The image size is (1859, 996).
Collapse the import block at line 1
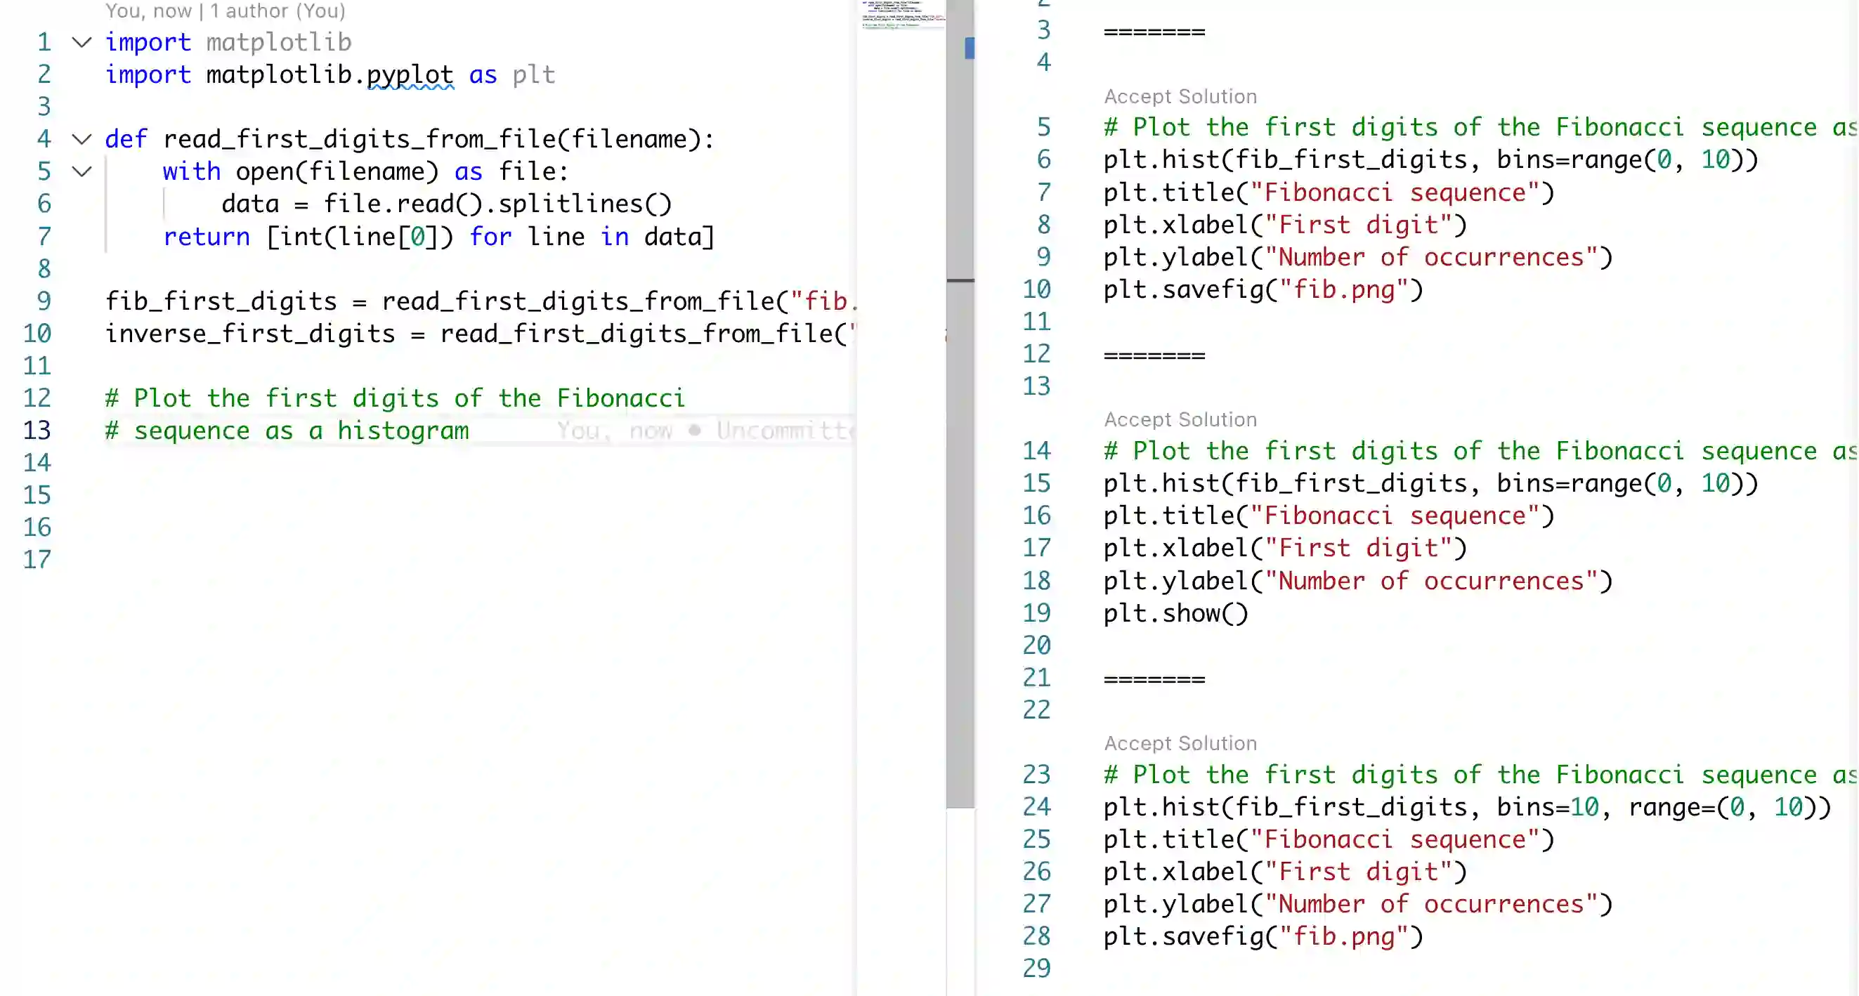tap(82, 42)
